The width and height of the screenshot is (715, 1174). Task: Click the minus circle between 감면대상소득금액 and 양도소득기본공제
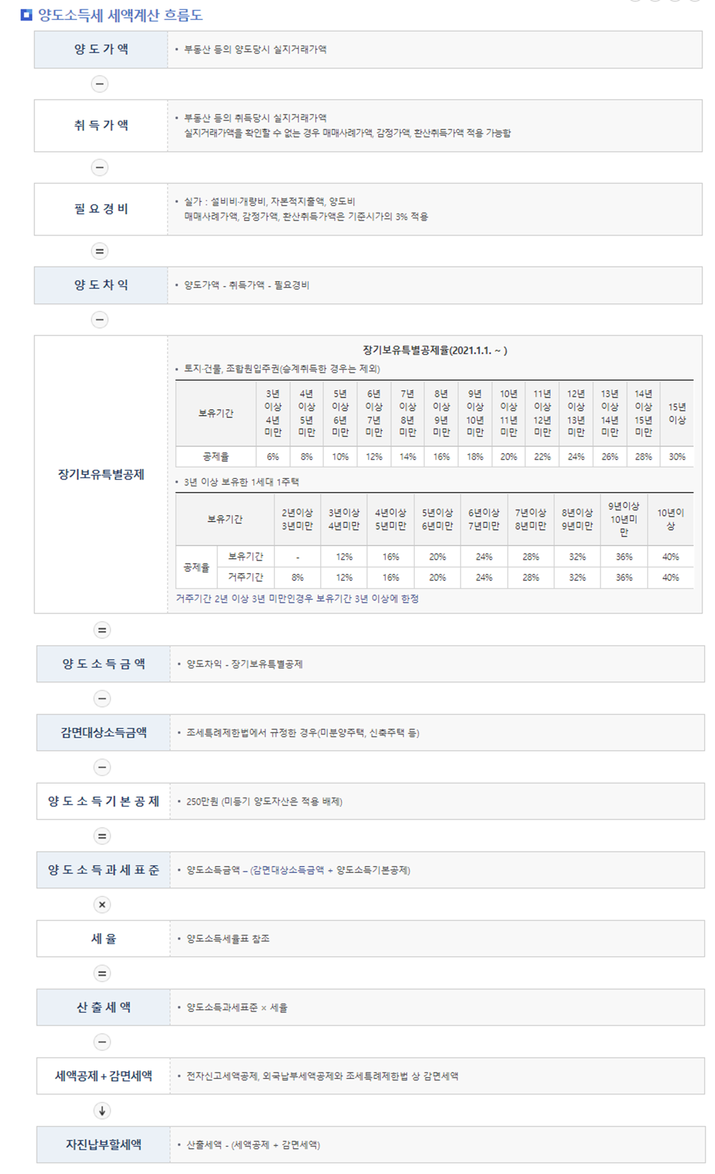pyautogui.click(x=102, y=767)
